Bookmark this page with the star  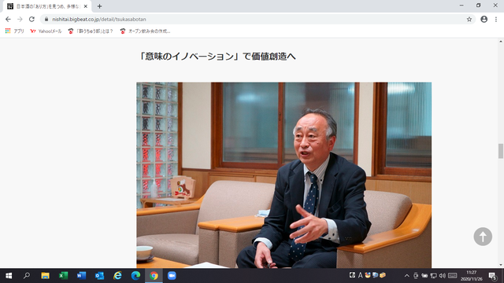469,19
